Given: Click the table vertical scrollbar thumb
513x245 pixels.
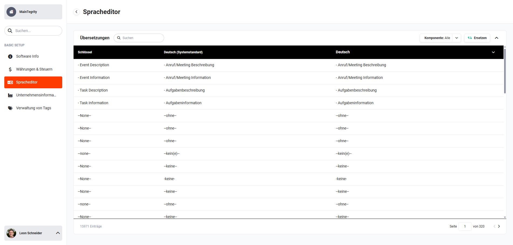Looking at the screenshot, I should click(505, 71).
